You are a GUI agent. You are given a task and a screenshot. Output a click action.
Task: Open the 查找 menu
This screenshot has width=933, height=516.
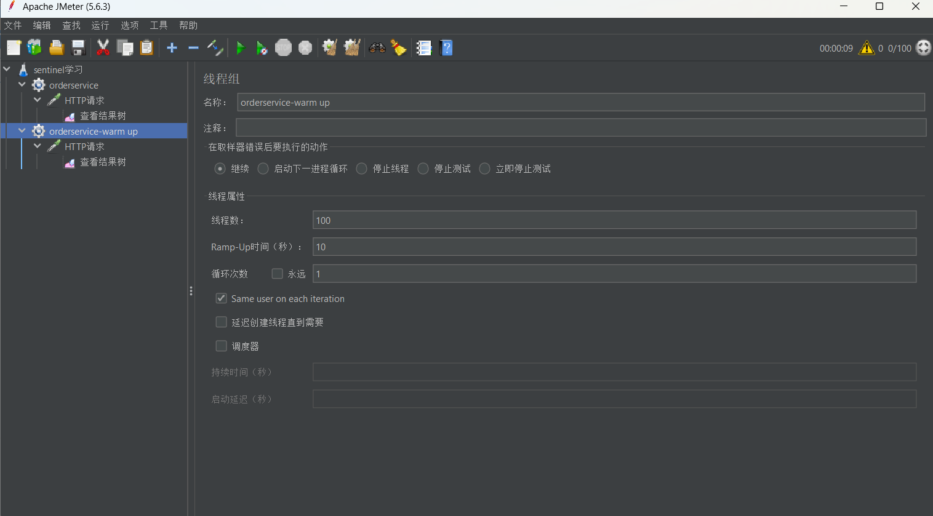click(x=71, y=25)
